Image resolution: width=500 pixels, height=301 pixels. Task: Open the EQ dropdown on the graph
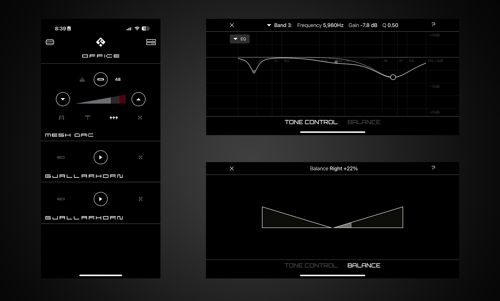(x=240, y=39)
